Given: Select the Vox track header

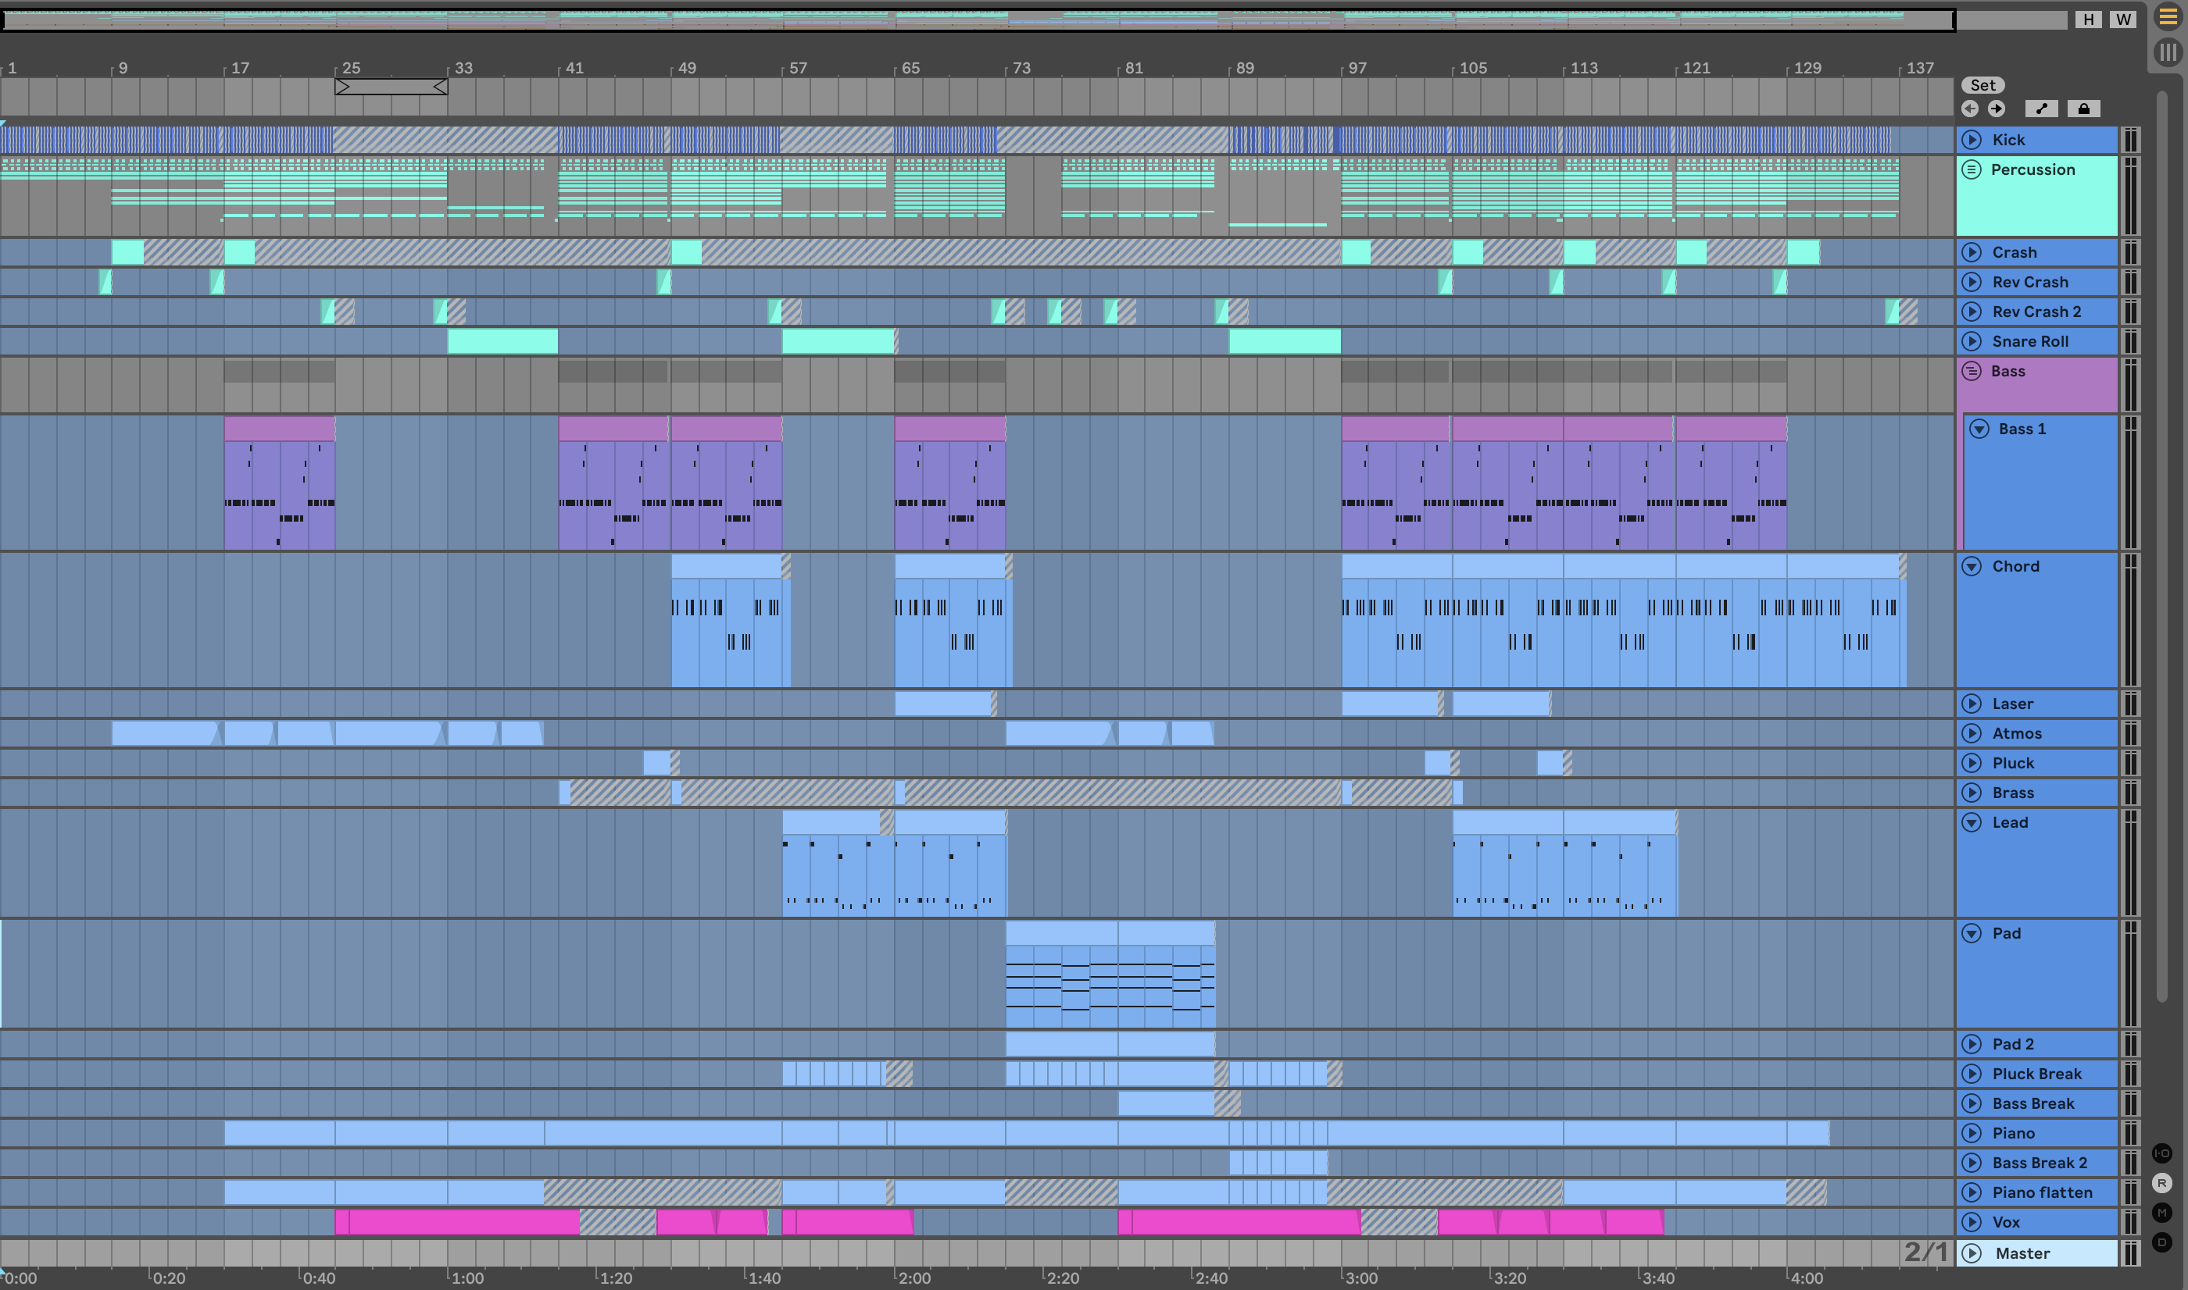Looking at the screenshot, I should 2043,1222.
